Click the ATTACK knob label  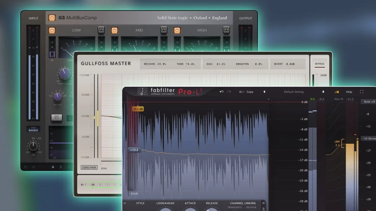(x=190, y=203)
